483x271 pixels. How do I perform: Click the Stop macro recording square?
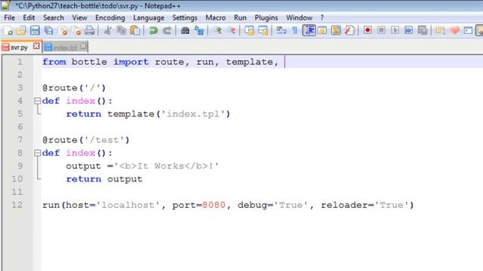click(x=381, y=30)
